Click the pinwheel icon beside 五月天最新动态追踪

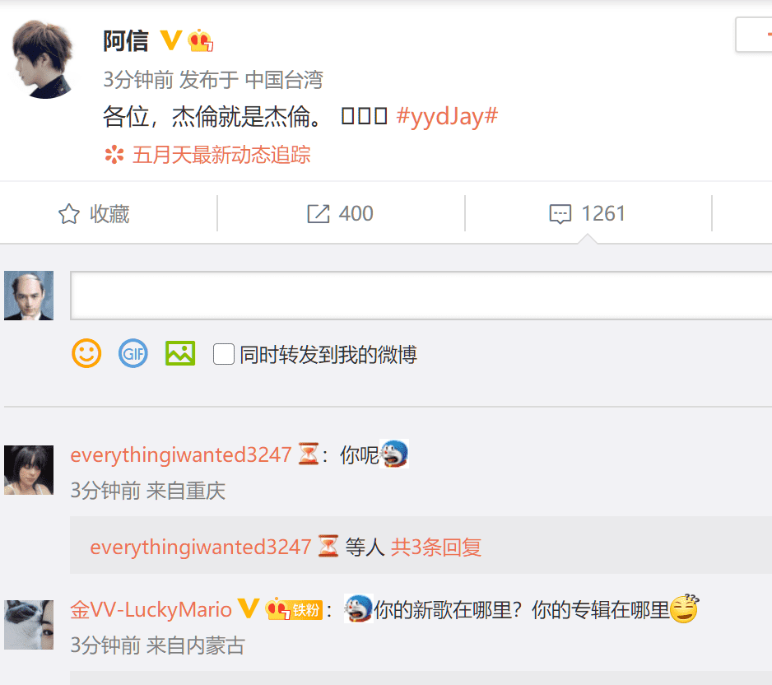pyautogui.click(x=114, y=155)
